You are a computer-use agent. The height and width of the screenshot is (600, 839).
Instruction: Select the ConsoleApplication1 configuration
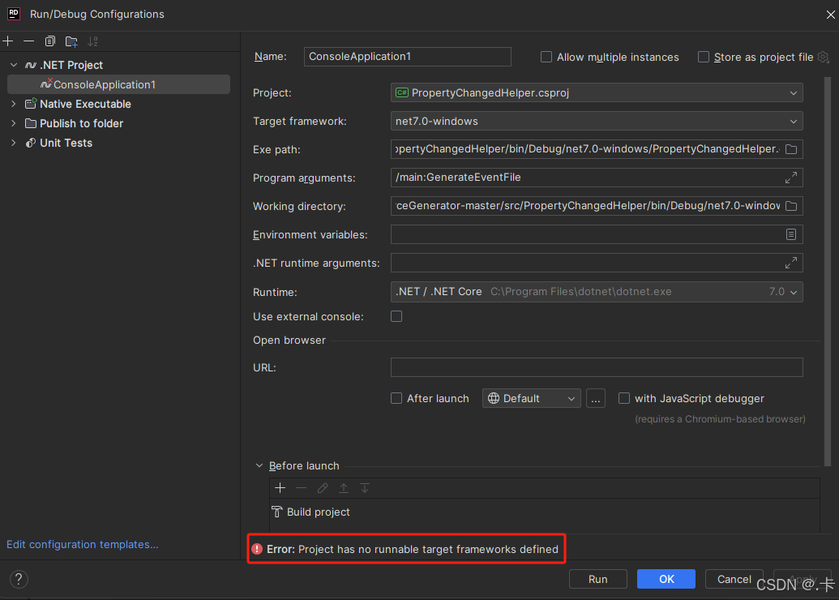119,84
